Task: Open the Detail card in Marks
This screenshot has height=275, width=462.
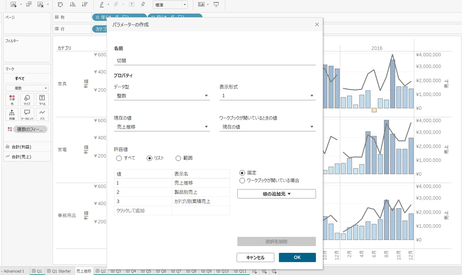Action: [x=12, y=114]
